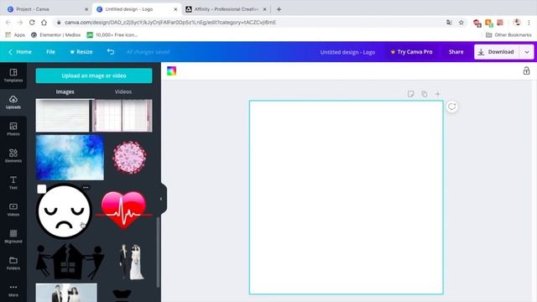The height and width of the screenshot is (302, 537).
Task: Select the blue watercolor image thumbnail
Action: [x=70, y=158]
